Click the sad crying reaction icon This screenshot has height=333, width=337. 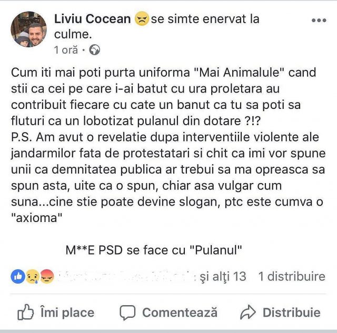tap(33, 277)
